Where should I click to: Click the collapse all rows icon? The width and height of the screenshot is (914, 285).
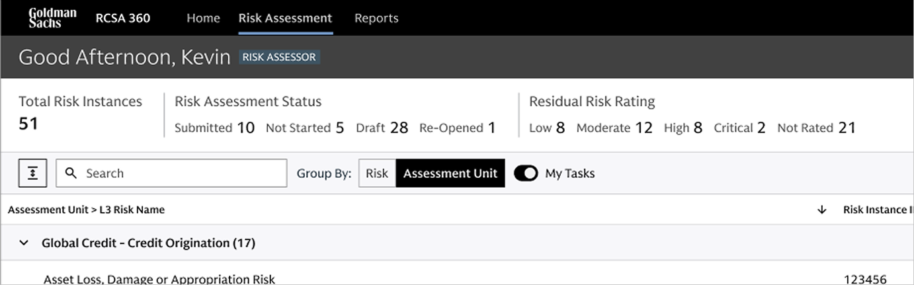tap(32, 173)
